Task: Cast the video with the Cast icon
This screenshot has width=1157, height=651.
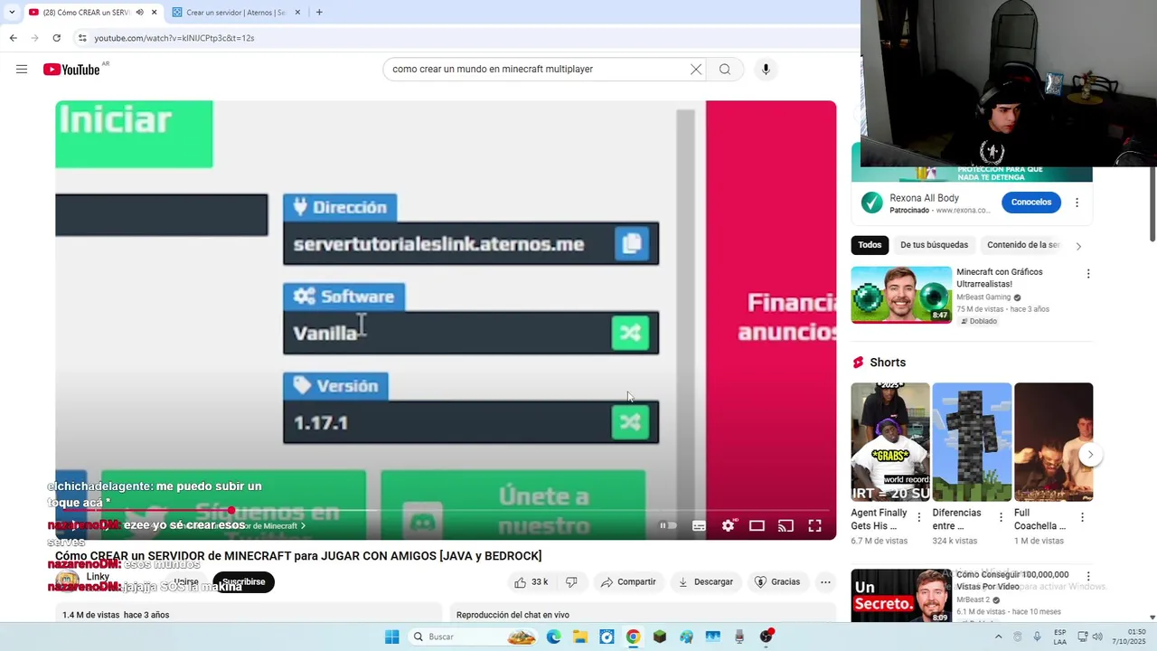Action: click(785, 525)
